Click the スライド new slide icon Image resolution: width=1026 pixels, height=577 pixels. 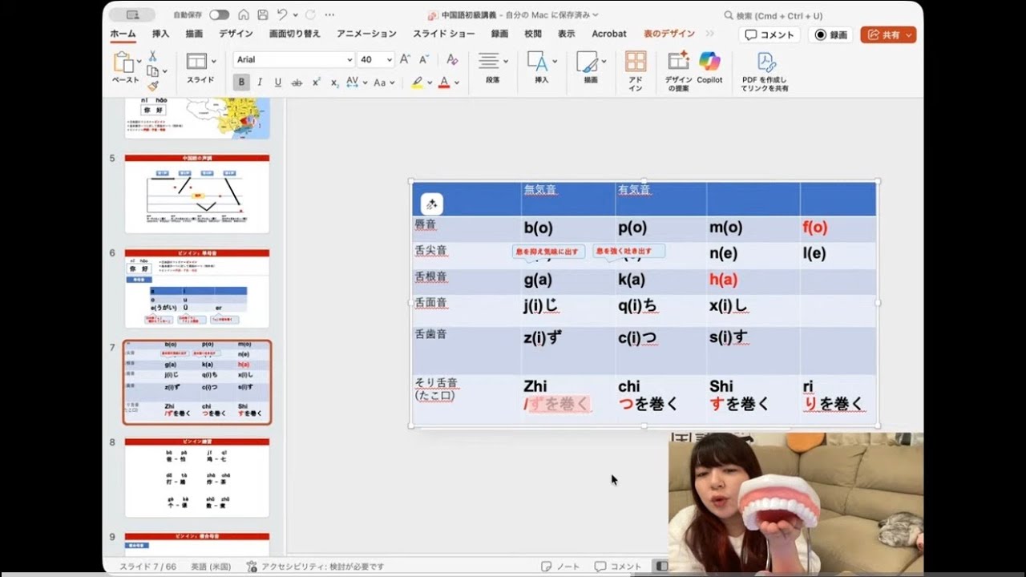(x=196, y=63)
